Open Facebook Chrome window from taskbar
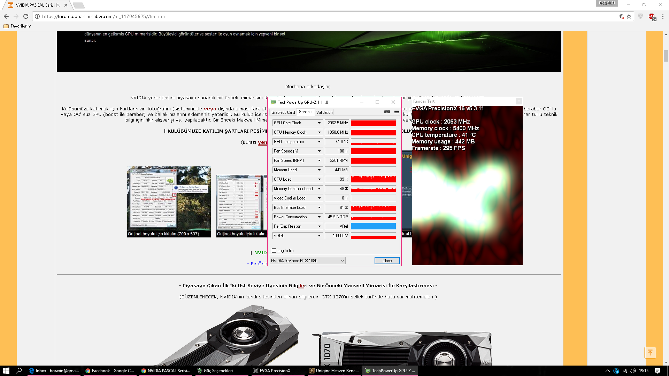The image size is (669, 376). pos(110,371)
